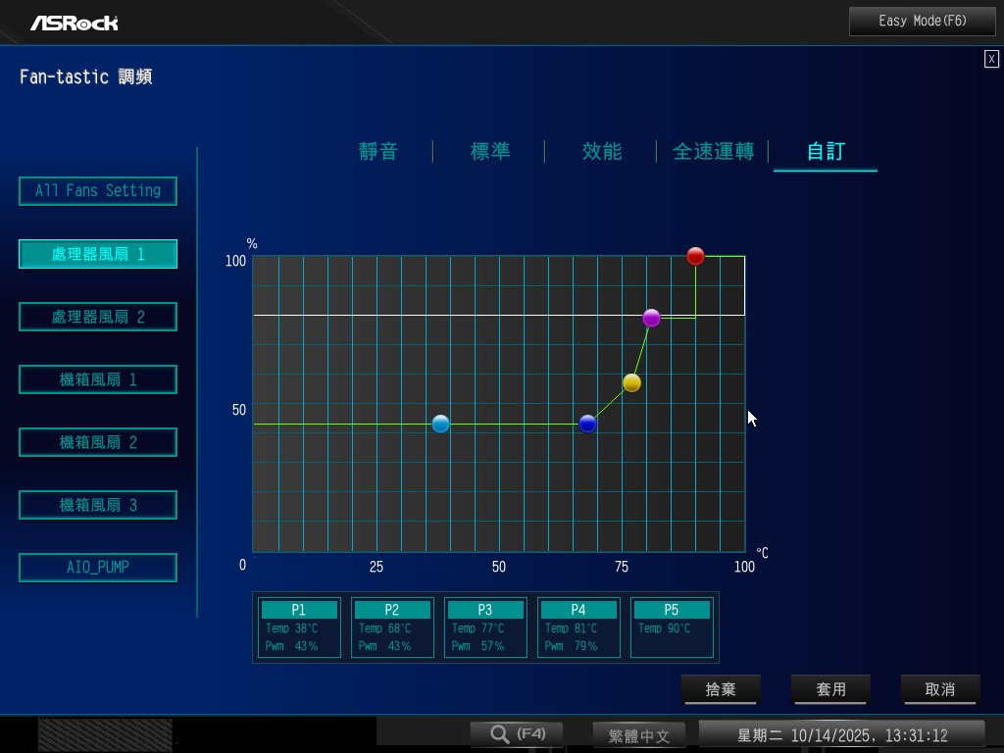Select 機箱風扇 1 in sidebar
This screenshot has height=753, width=1004.
point(98,379)
